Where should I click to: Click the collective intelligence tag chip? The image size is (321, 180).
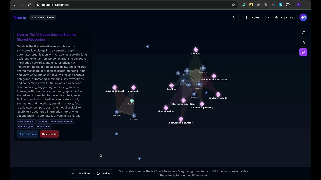click(62, 121)
